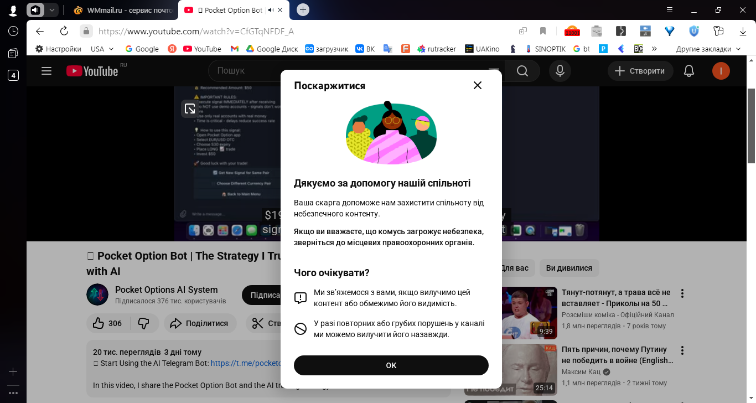The image size is (756, 403).
Task: Expand the USA bookmarks folder
Action: pyautogui.click(x=102, y=49)
